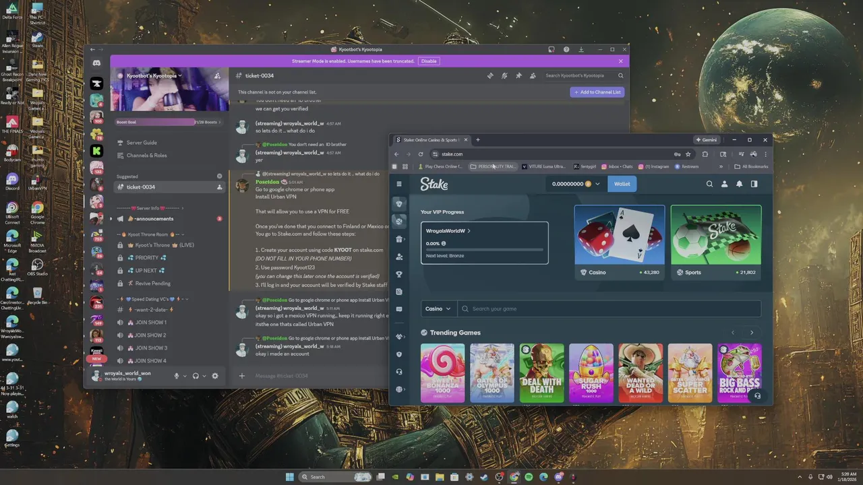Open invite people icon beside server name
Screen dimensions: 863x485
coord(217,76)
